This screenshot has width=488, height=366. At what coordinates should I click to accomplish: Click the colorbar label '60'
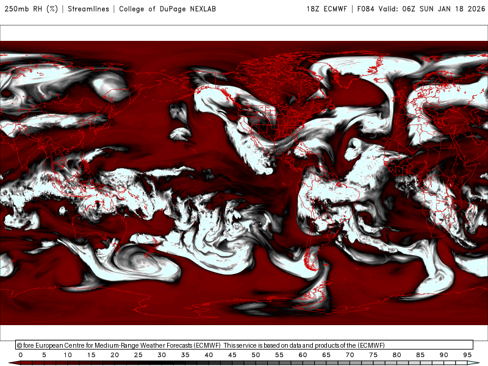(303, 355)
